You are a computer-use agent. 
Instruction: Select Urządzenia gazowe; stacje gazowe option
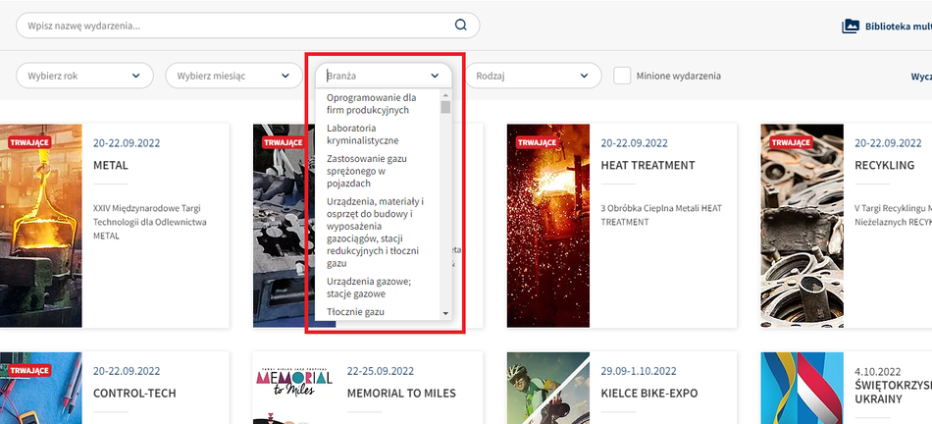[x=368, y=288]
